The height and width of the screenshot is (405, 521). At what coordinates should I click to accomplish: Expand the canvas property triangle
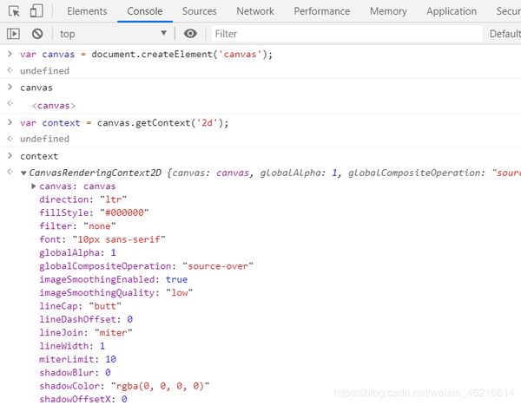coord(33,186)
